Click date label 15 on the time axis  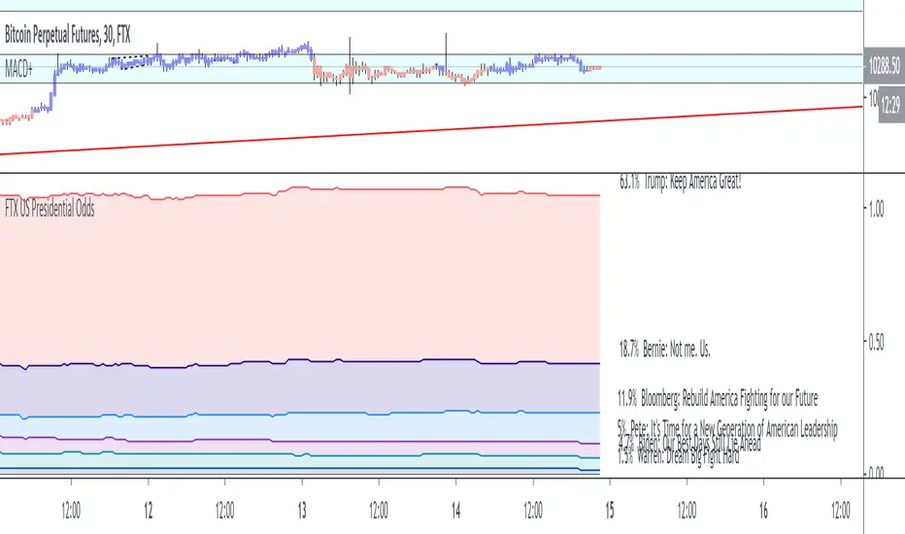click(610, 511)
